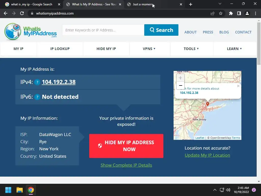The width and height of the screenshot is (261, 196).
Task: Click the volume speaker tray icon
Action: coord(228,190)
